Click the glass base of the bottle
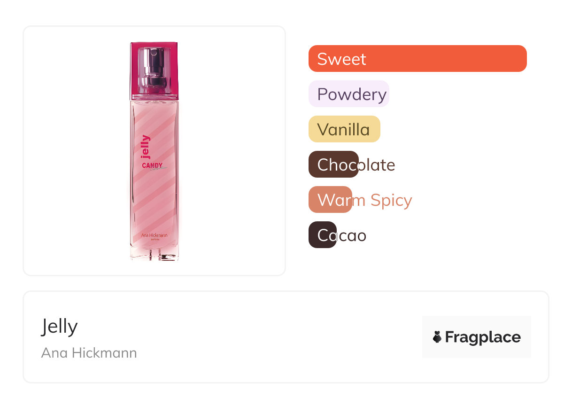The width and height of the screenshot is (572, 406). coord(154,254)
